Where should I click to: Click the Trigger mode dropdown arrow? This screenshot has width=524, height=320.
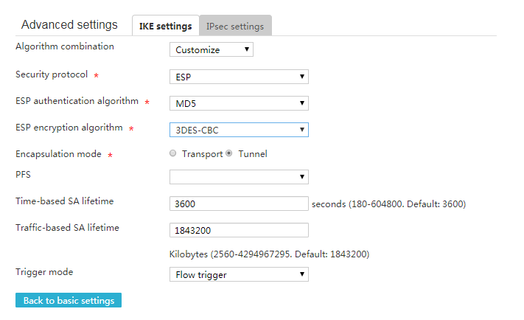[302, 274]
